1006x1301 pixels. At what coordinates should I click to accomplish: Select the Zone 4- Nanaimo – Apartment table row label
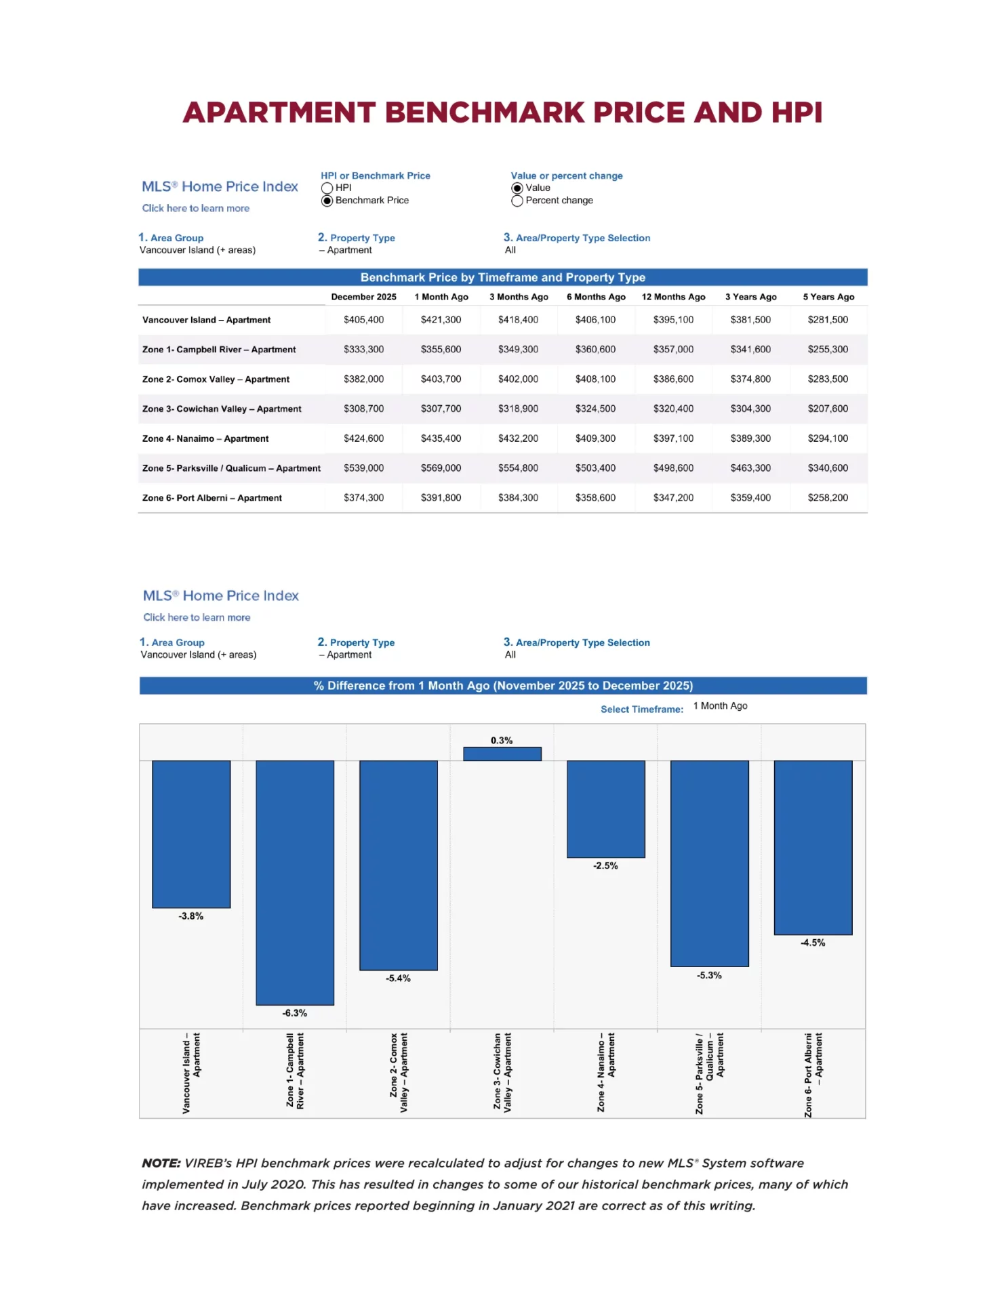(x=205, y=438)
